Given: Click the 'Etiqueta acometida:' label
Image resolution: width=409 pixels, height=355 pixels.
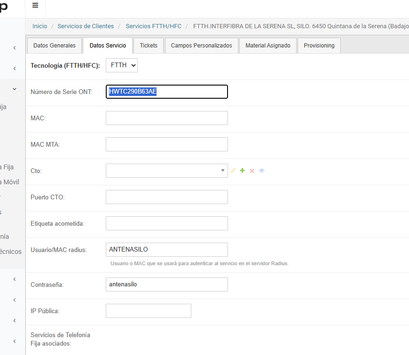Looking at the screenshot, I should pos(57,223).
